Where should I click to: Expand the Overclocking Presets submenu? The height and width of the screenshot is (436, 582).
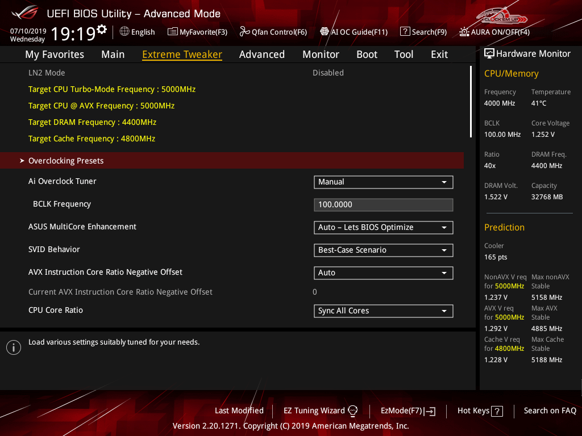tap(66, 161)
